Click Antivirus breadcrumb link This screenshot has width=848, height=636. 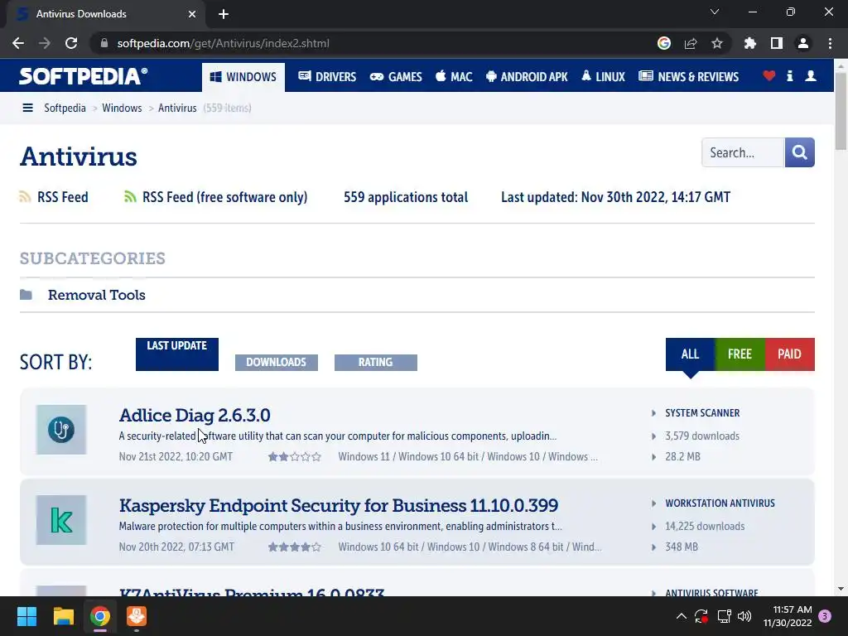177,108
